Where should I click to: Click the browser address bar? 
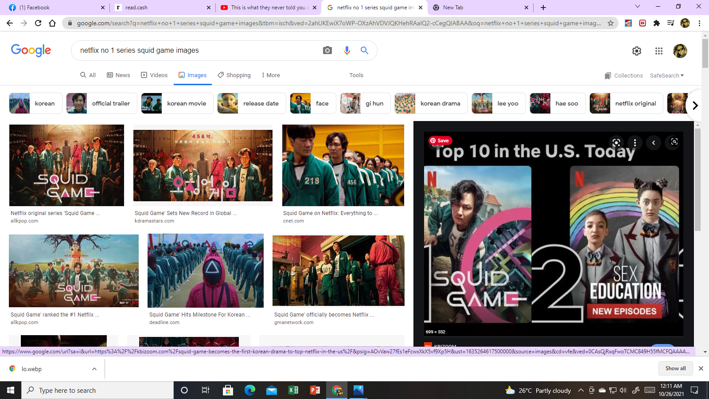[x=339, y=23]
